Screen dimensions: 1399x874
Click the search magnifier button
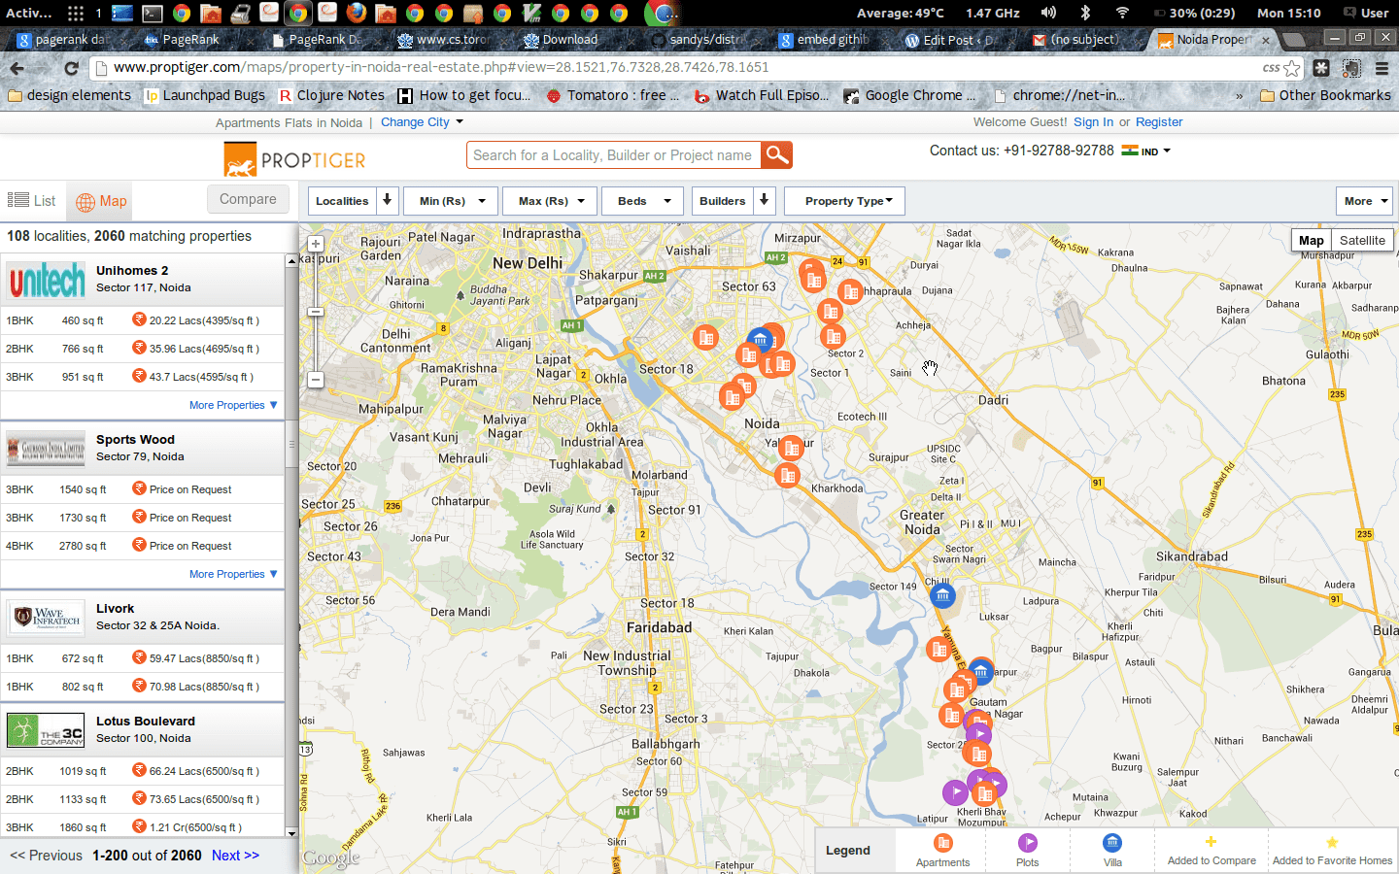[776, 155]
